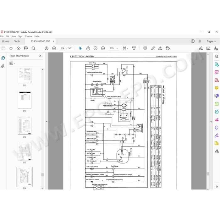This screenshot has height=220, width=220.
Task: Click the Save file icon
Action: pos(3,48)
